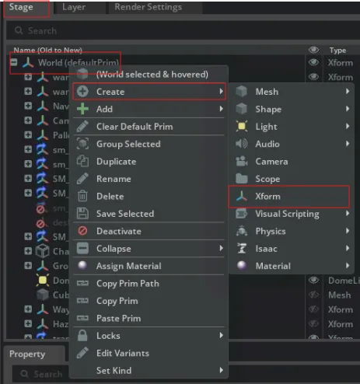Click the Copy Prim Path icon

point(82,283)
